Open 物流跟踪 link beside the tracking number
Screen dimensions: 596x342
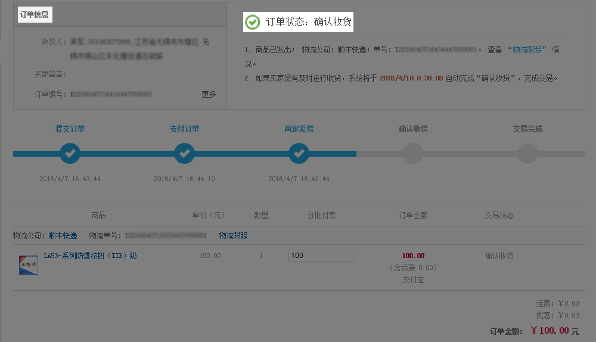click(x=233, y=235)
